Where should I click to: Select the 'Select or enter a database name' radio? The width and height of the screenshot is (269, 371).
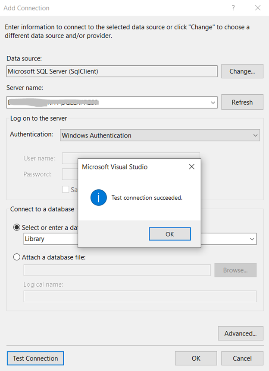[16, 227]
